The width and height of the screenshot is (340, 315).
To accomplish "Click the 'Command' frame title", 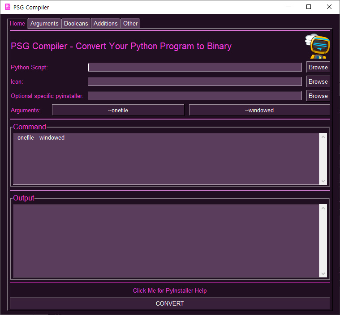I will coord(30,127).
